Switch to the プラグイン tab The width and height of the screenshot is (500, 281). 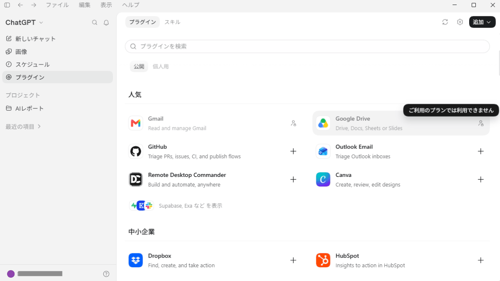coord(142,22)
